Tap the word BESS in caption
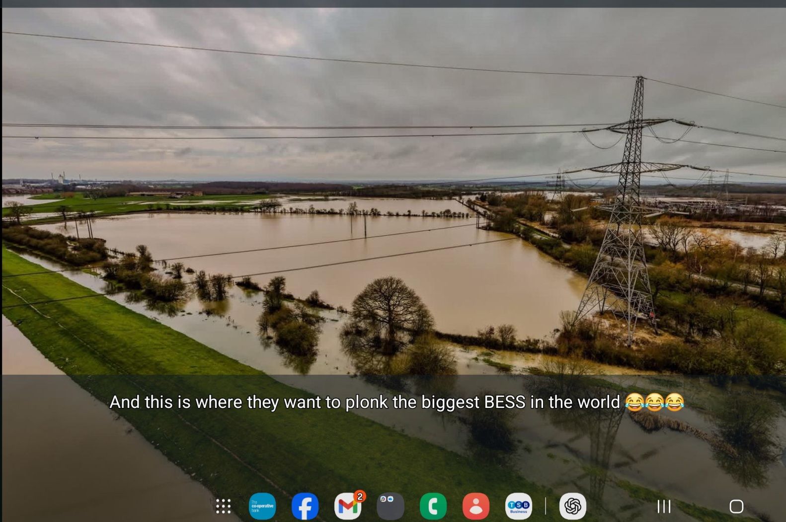Screen dimensions: 786x522 504,402
